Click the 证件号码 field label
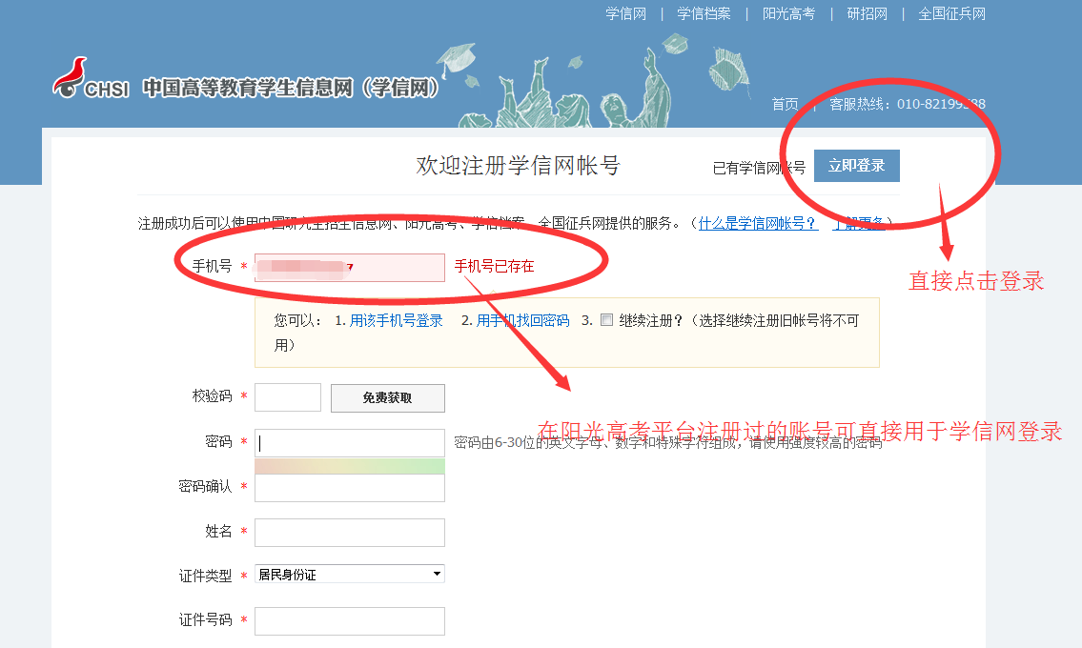The width and height of the screenshot is (1082, 648). [x=206, y=619]
